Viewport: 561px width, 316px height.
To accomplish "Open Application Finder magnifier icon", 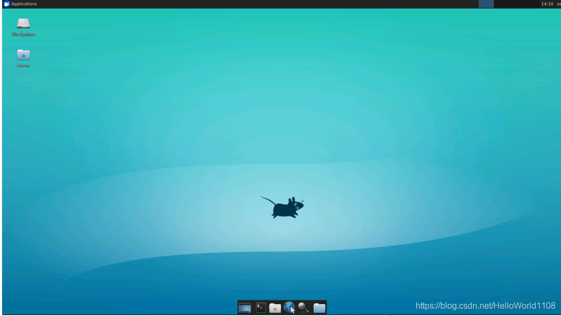I will 304,308.
